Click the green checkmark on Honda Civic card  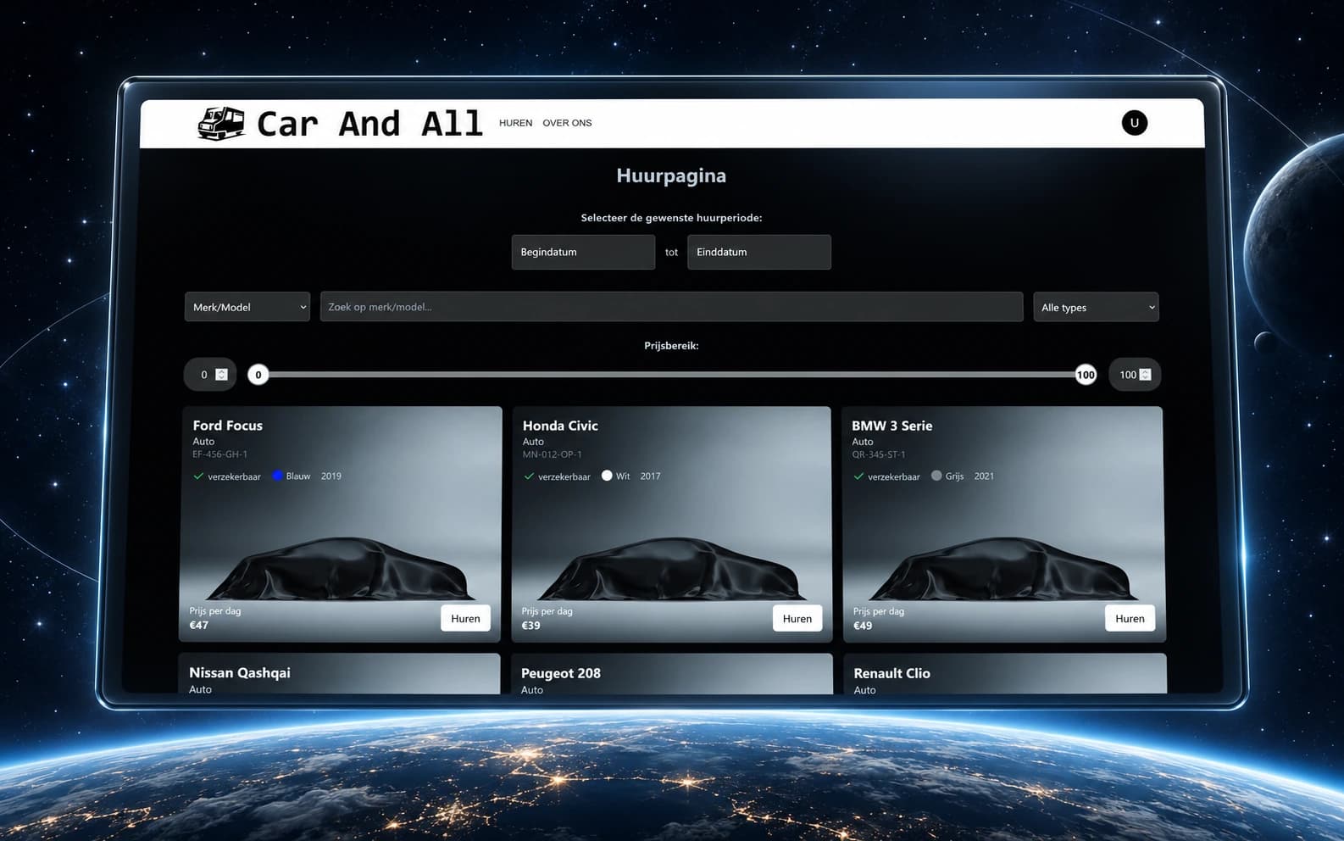click(x=529, y=476)
